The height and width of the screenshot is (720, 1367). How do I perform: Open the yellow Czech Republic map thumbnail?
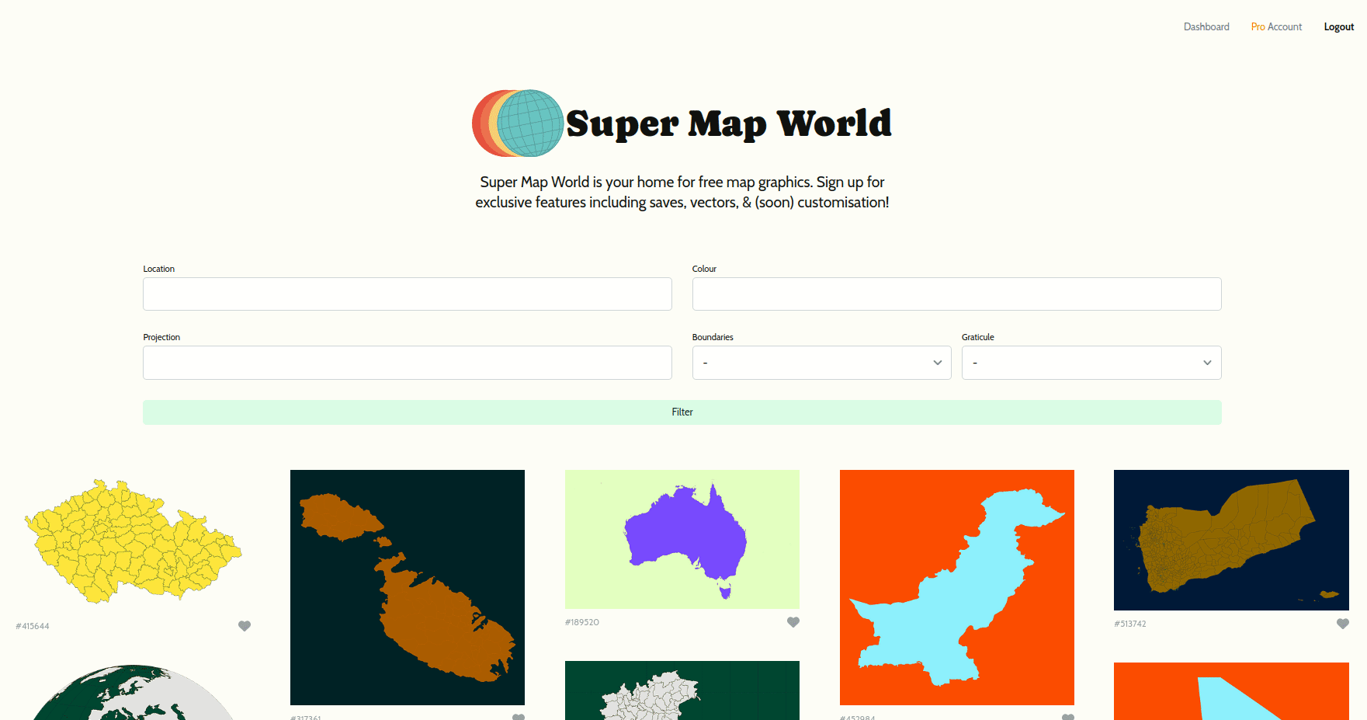(133, 541)
